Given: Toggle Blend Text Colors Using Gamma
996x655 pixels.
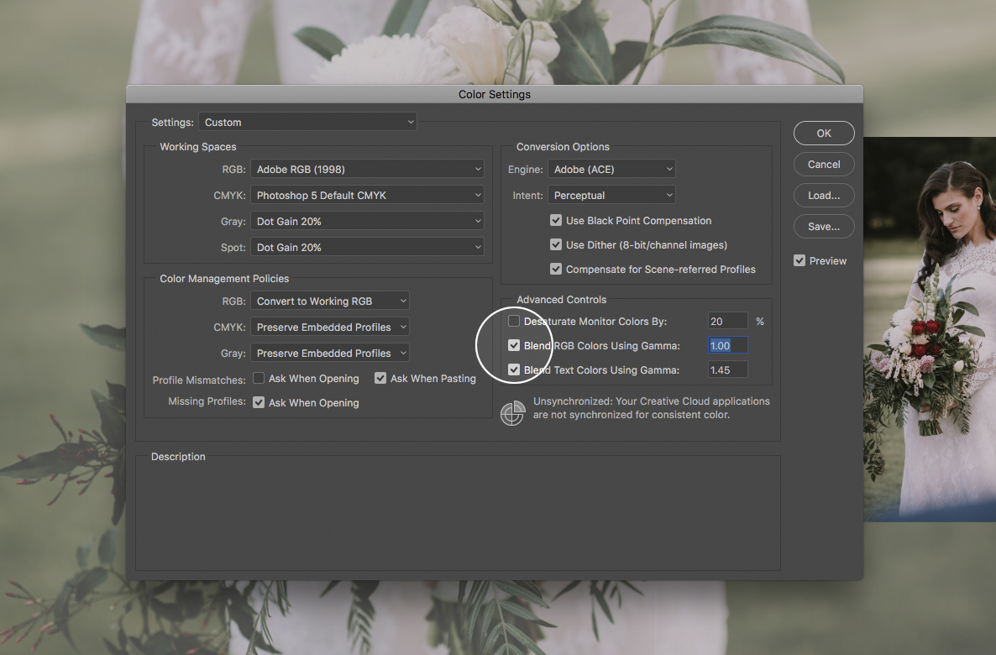Looking at the screenshot, I should click(x=514, y=369).
